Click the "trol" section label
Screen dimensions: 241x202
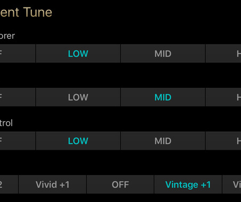[x=6, y=123]
